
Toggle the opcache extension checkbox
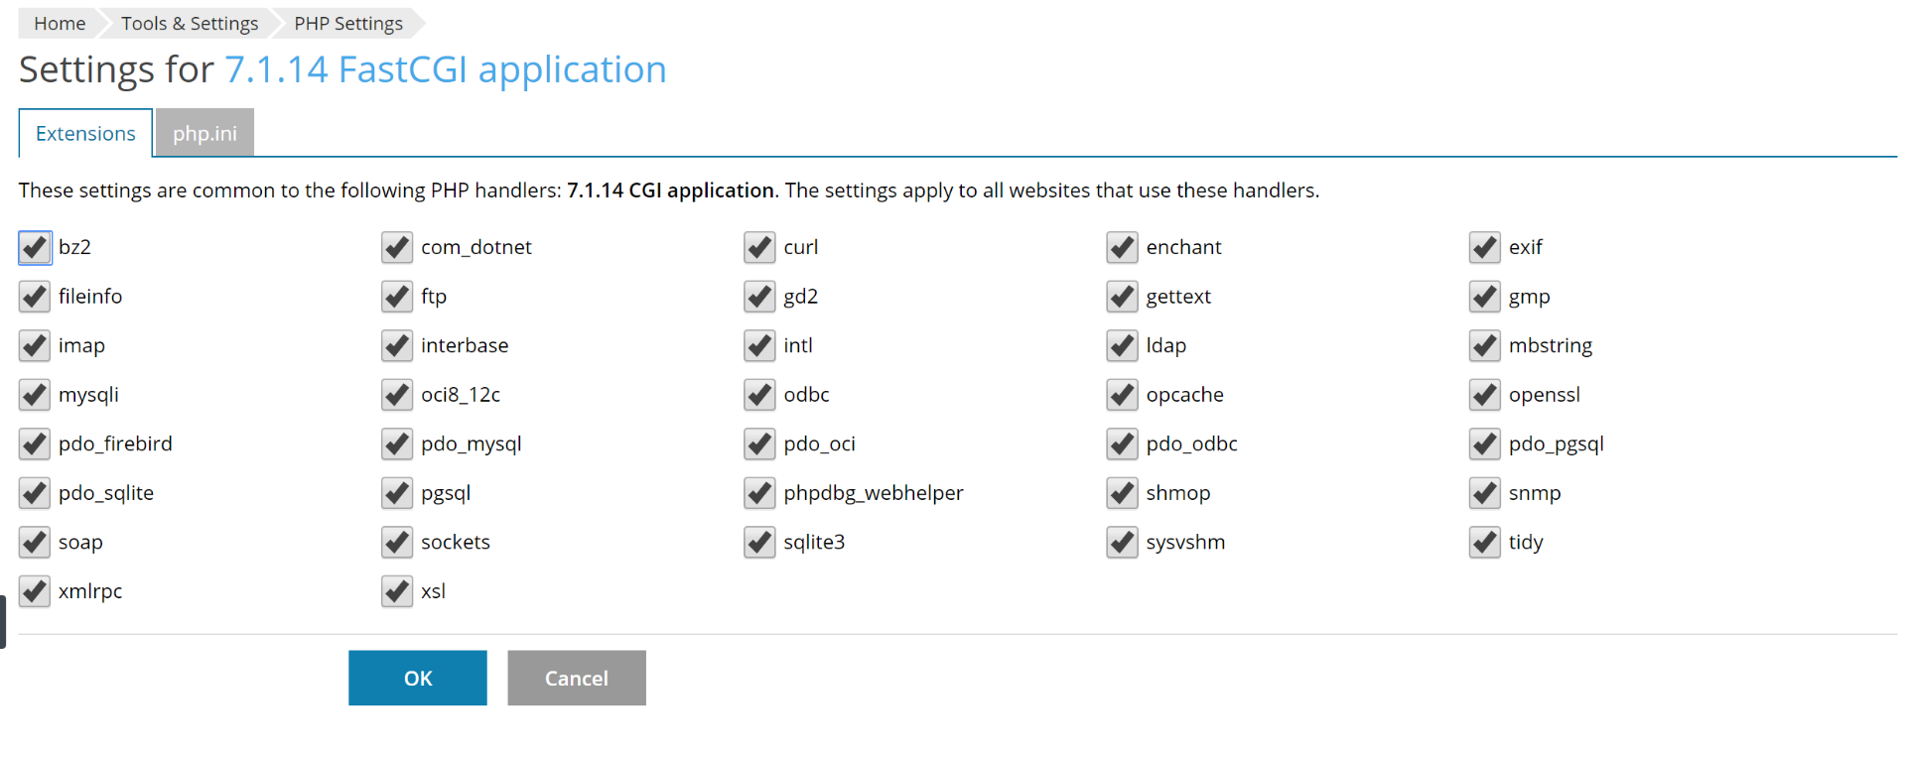pyautogui.click(x=1122, y=395)
